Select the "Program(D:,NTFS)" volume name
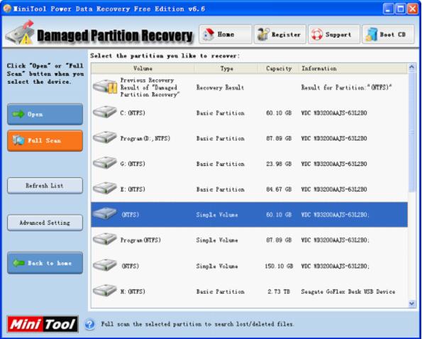422x339 pixels. [145, 138]
